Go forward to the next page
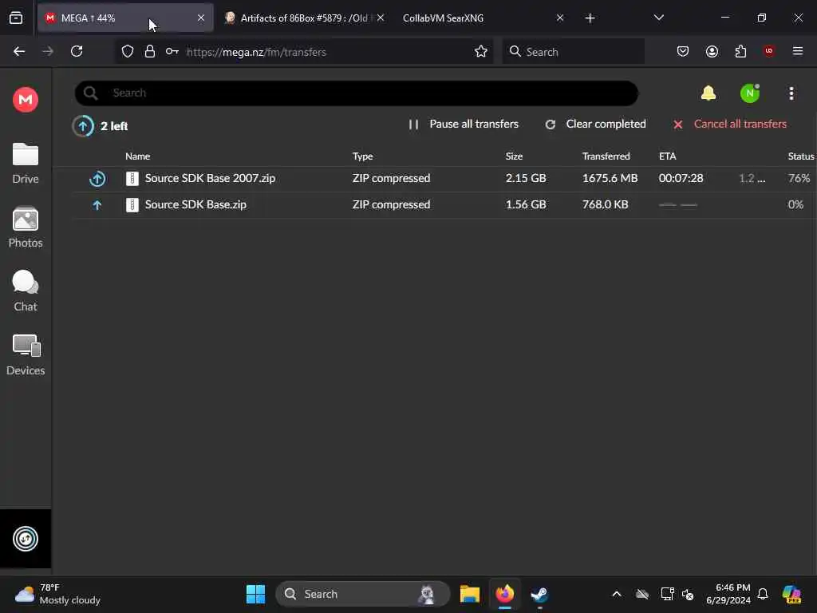The width and height of the screenshot is (817, 613). 48,51
